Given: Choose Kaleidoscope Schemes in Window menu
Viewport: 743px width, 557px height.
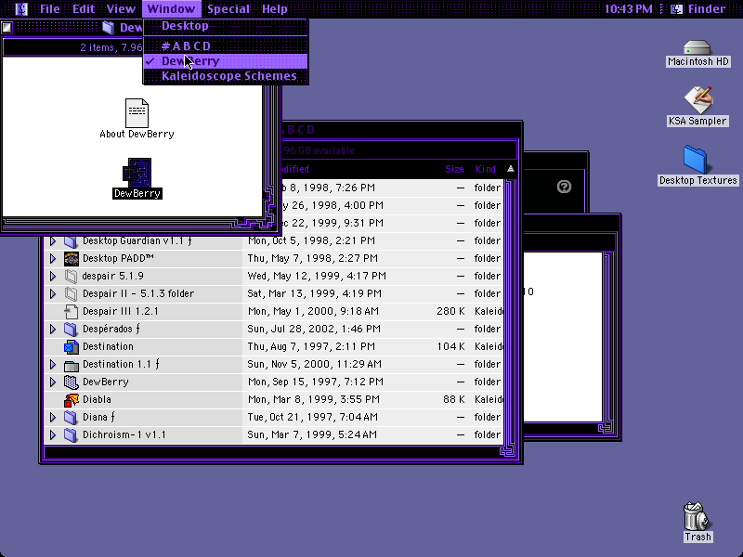Looking at the screenshot, I should 226,76.
